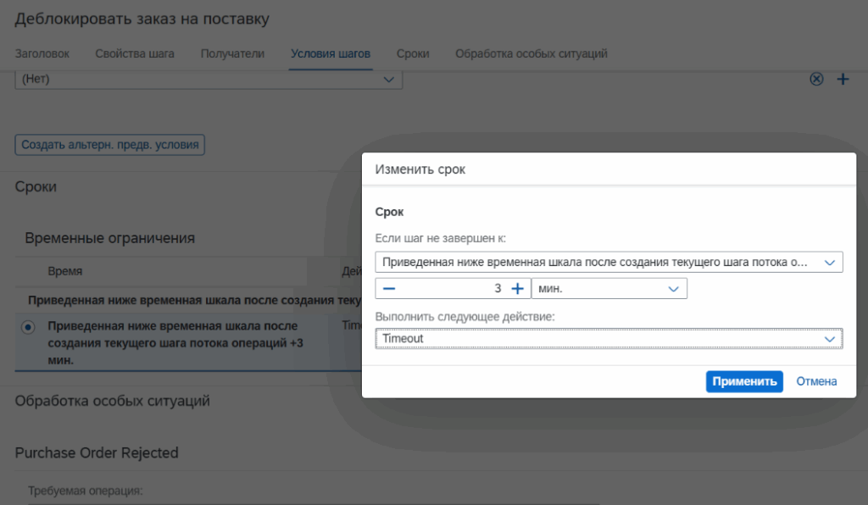Click the minus icon to decrease minutes
This screenshot has width=868, height=505.
coord(389,289)
